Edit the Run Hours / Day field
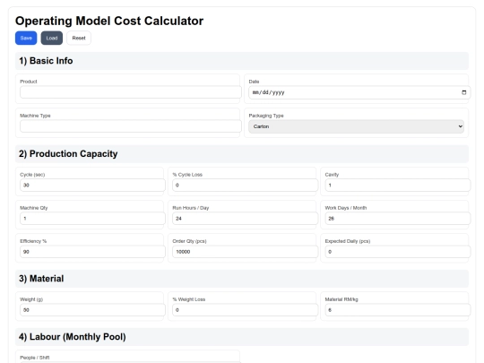Viewport: 484px width, 363px height. (x=245, y=219)
